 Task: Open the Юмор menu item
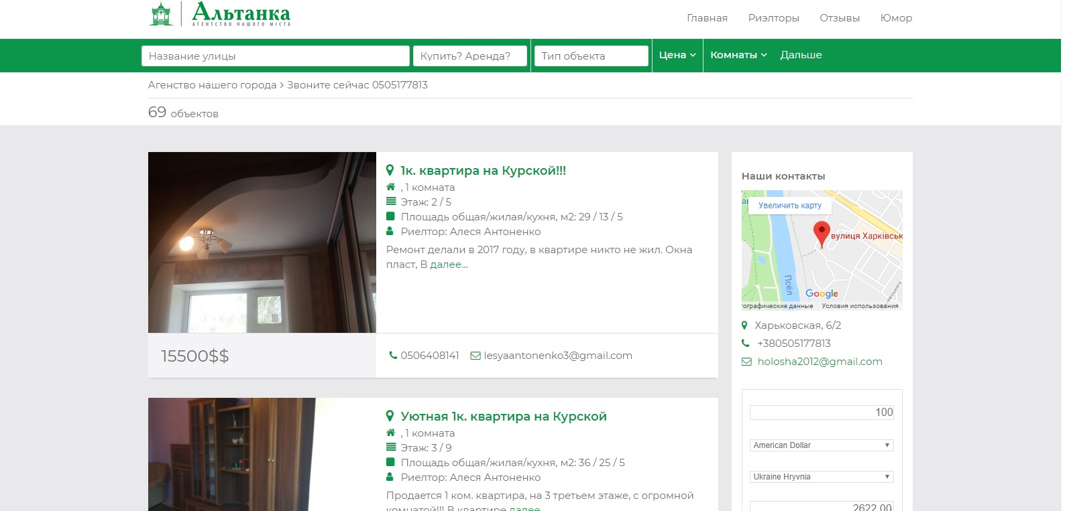[x=896, y=18]
